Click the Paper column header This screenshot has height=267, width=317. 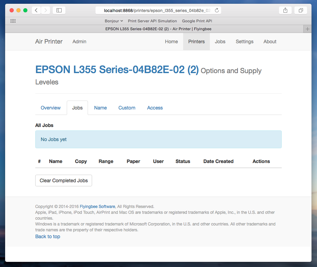(134, 161)
